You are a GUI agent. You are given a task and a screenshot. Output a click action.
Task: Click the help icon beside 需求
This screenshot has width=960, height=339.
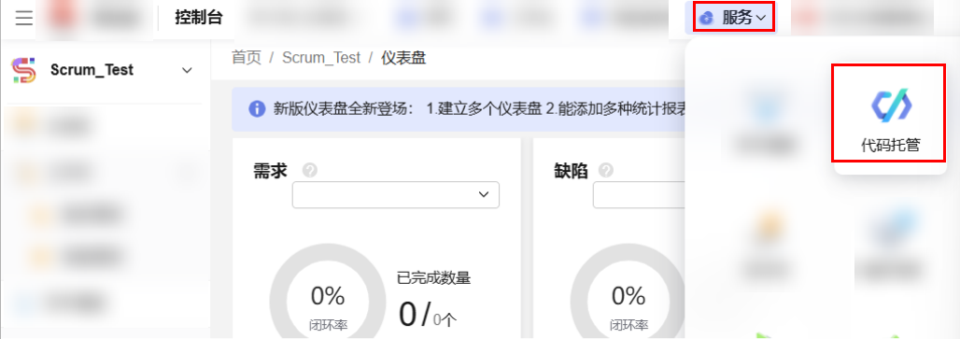[310, 171]
